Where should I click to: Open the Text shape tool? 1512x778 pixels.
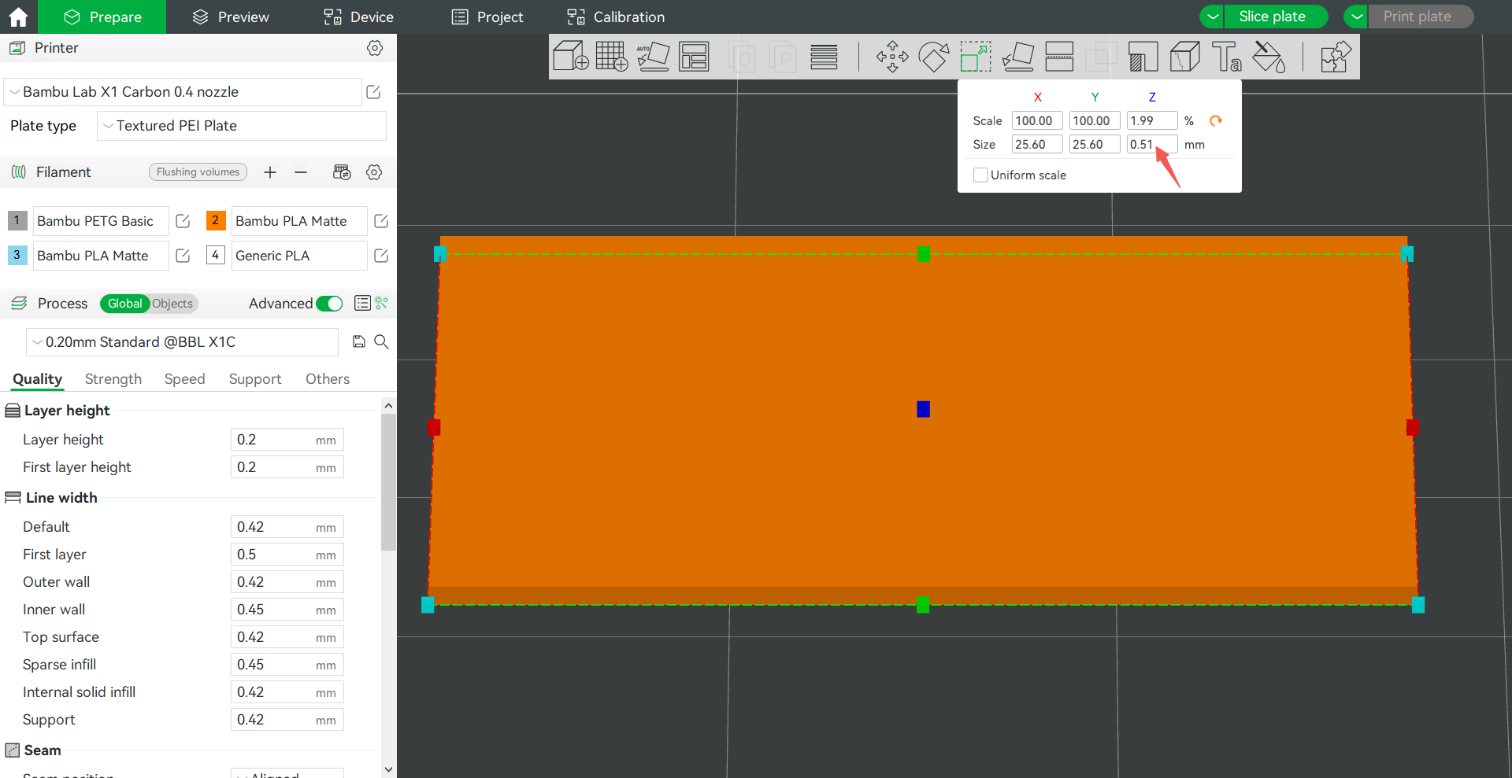click(1227, 57)
